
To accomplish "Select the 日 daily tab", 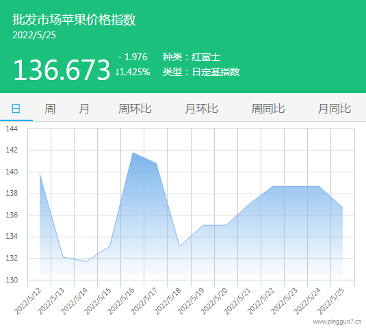I will pyautogui.click(x=16, y=109).
